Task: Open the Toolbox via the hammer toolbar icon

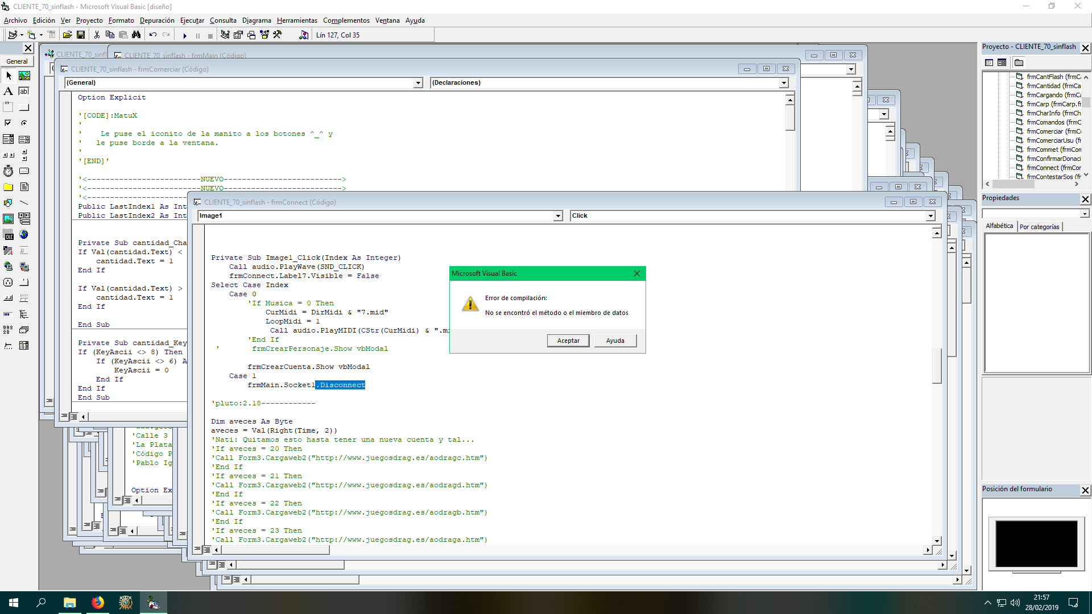Action: [x=278, y=35]
